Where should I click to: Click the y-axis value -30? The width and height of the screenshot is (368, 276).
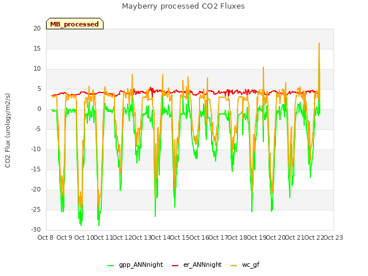36,229
